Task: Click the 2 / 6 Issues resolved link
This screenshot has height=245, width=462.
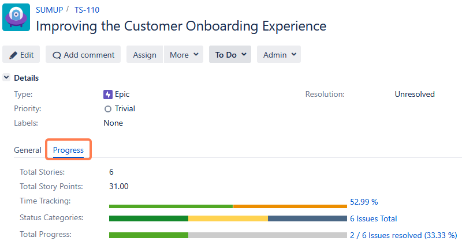Action: point(403,235)
